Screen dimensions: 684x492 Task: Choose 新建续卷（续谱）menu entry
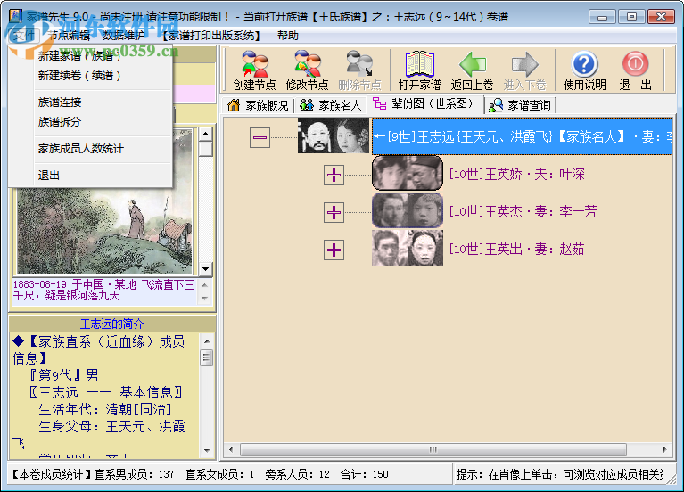point(91,76)
